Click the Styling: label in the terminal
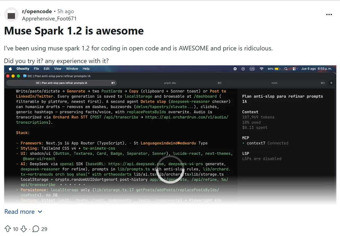 (30, 148)
